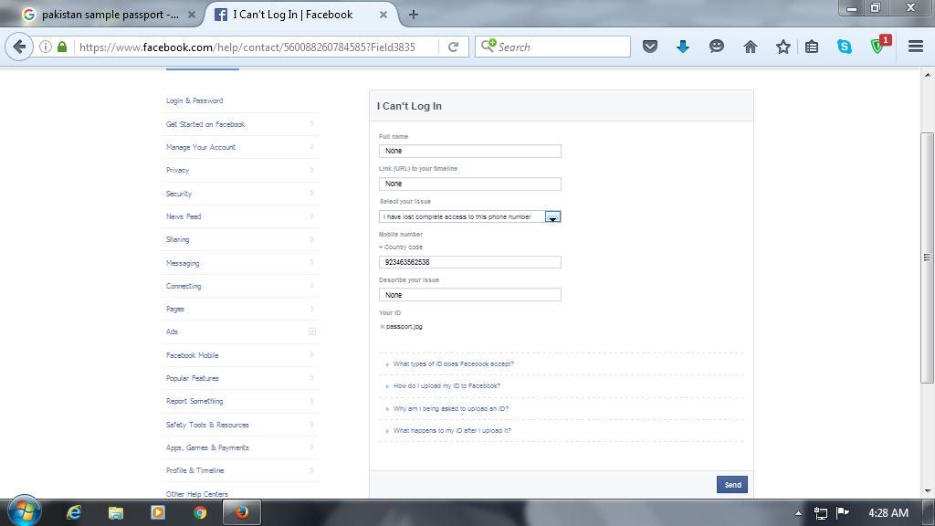Open Login & Password help
This screenshot has height=526, width=935.
point(194,100)
